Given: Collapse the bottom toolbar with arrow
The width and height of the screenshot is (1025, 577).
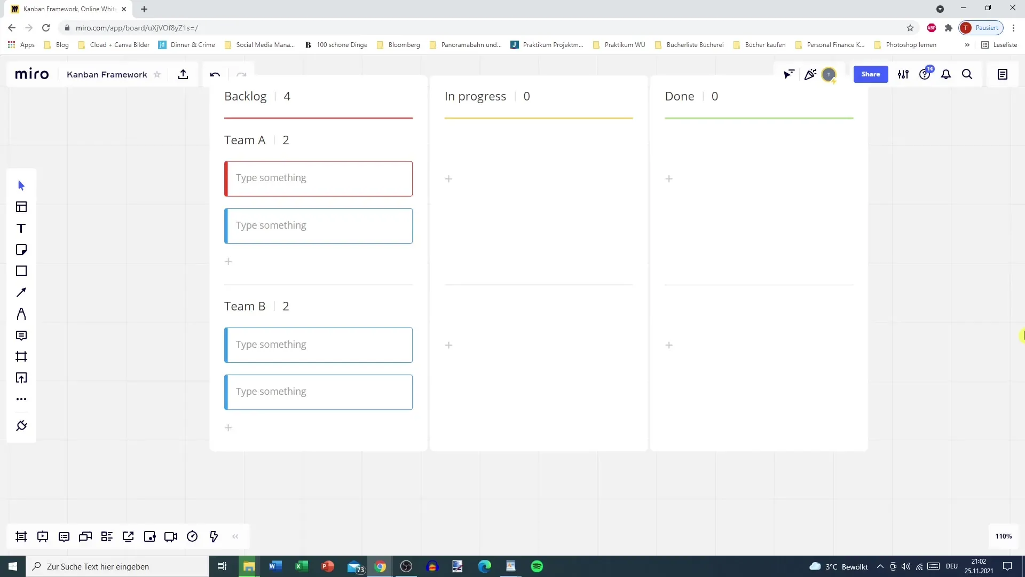Looking at the screenshot, I should click(x=235, y=537).
